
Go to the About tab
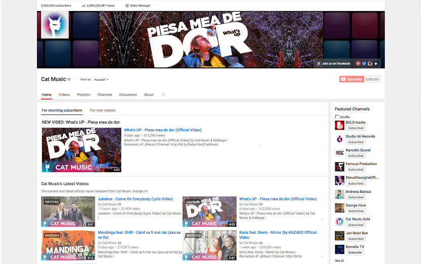[148, 94]
